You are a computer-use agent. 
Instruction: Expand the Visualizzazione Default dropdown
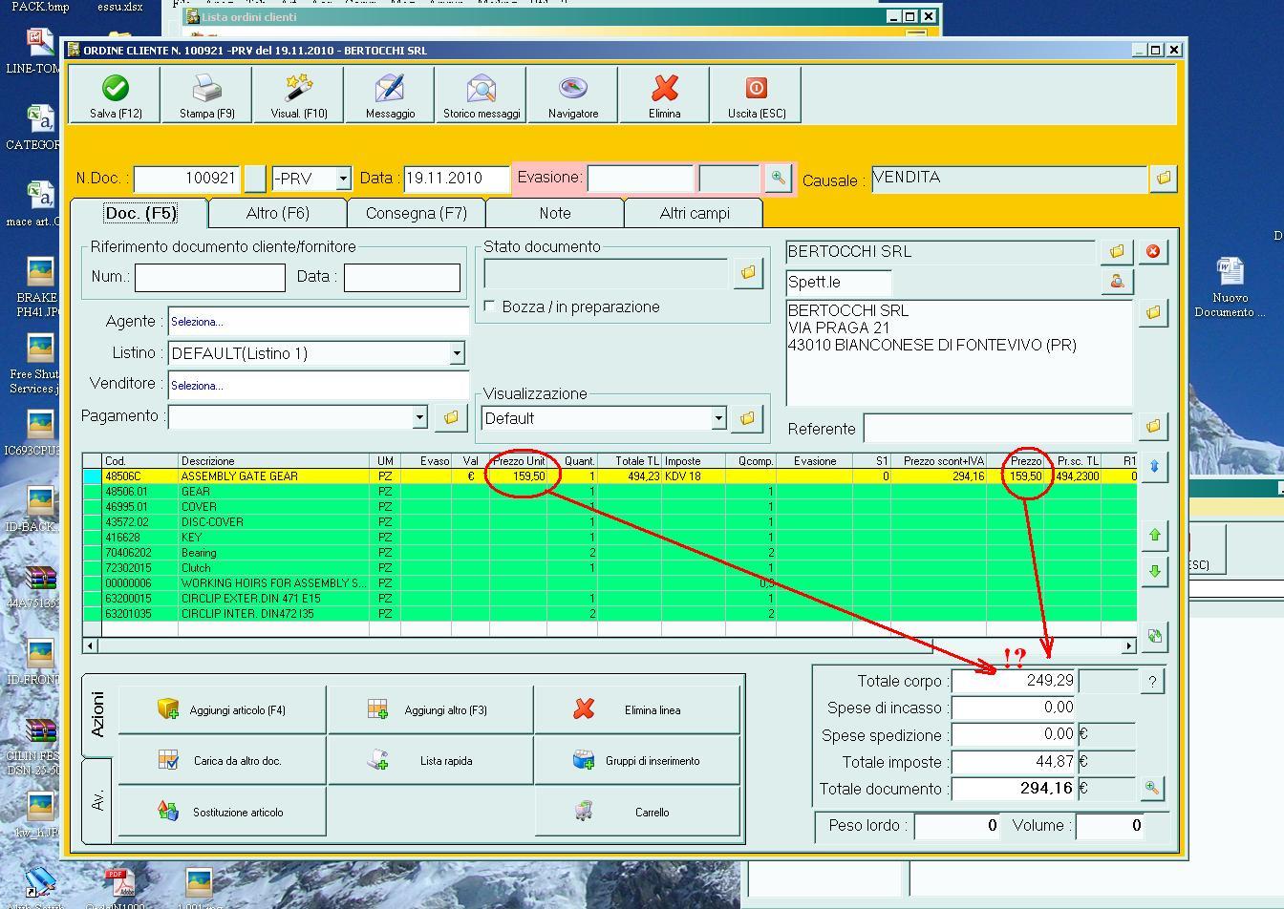(x=718, y=418)
